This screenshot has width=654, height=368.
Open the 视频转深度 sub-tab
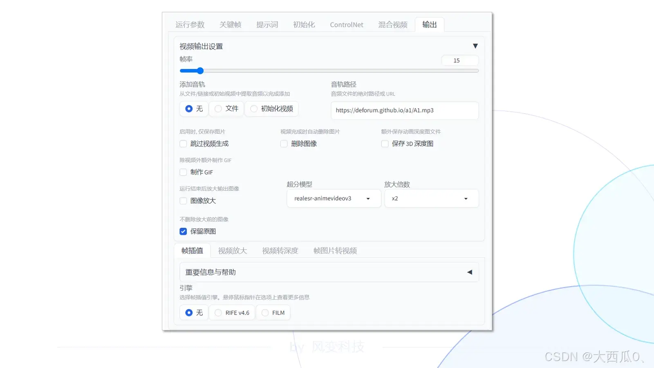pos(280,251)
